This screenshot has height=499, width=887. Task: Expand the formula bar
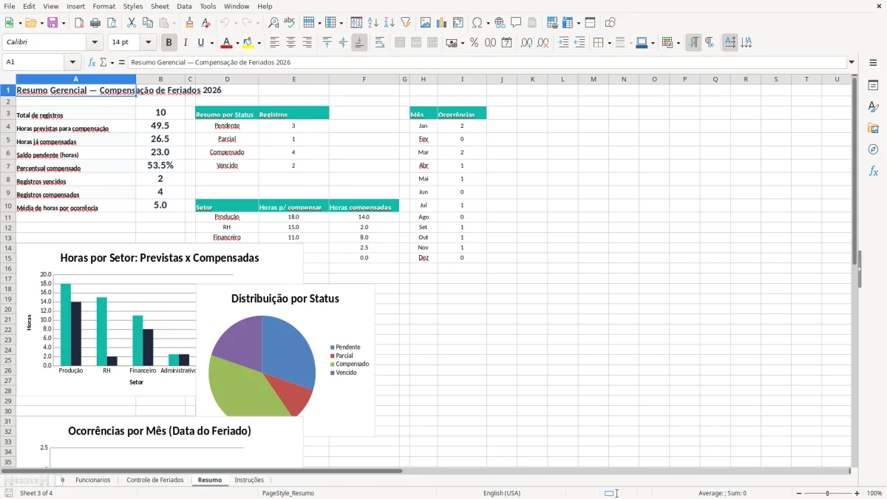852,62
